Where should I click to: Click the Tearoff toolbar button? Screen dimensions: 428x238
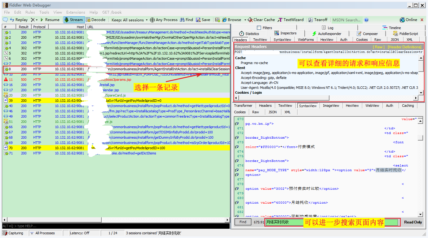tap(318, 20)
